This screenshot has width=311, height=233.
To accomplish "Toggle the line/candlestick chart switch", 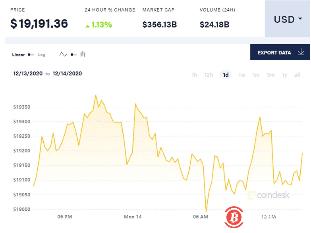I will 74,54.
